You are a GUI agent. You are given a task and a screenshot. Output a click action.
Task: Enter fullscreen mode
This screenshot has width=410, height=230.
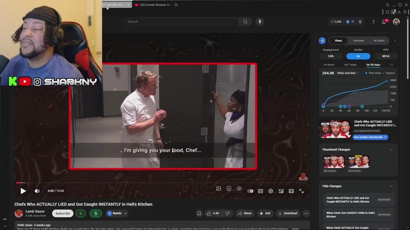coord(301,191)
